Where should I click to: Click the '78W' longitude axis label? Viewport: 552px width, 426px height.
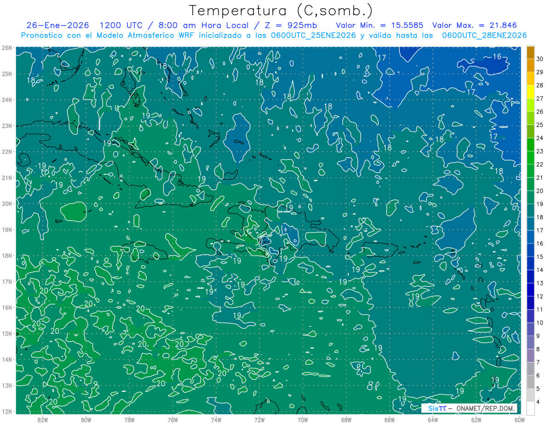coord(129,420)
